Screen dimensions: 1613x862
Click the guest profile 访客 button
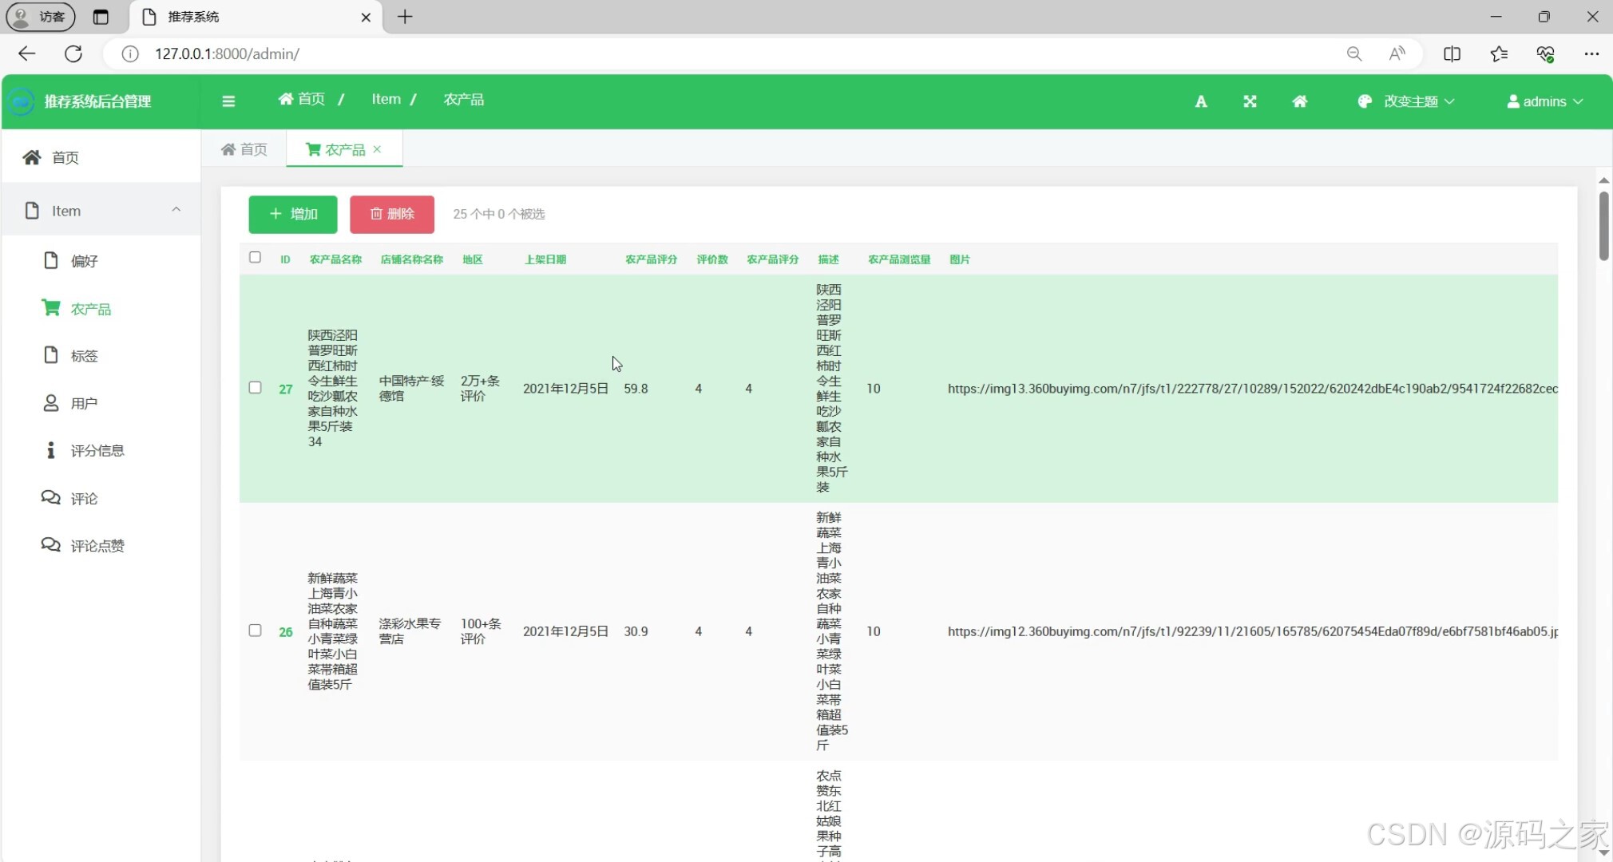pyautogui.click(x=41, y=17)
